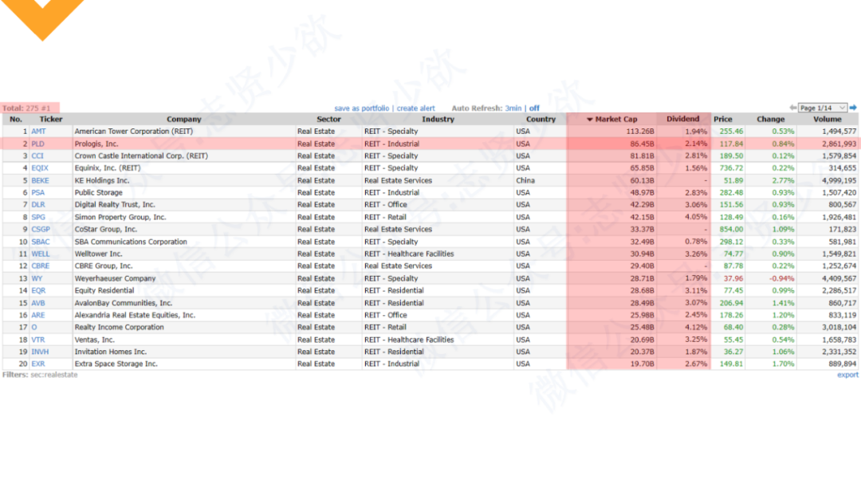Click save as portfolio link
861x484 pixels.
(361, 108)
